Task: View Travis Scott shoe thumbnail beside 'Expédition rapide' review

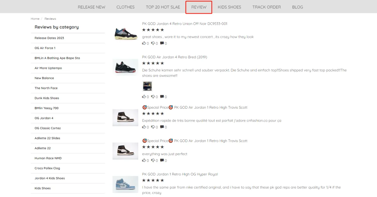Action: [125, 117]
